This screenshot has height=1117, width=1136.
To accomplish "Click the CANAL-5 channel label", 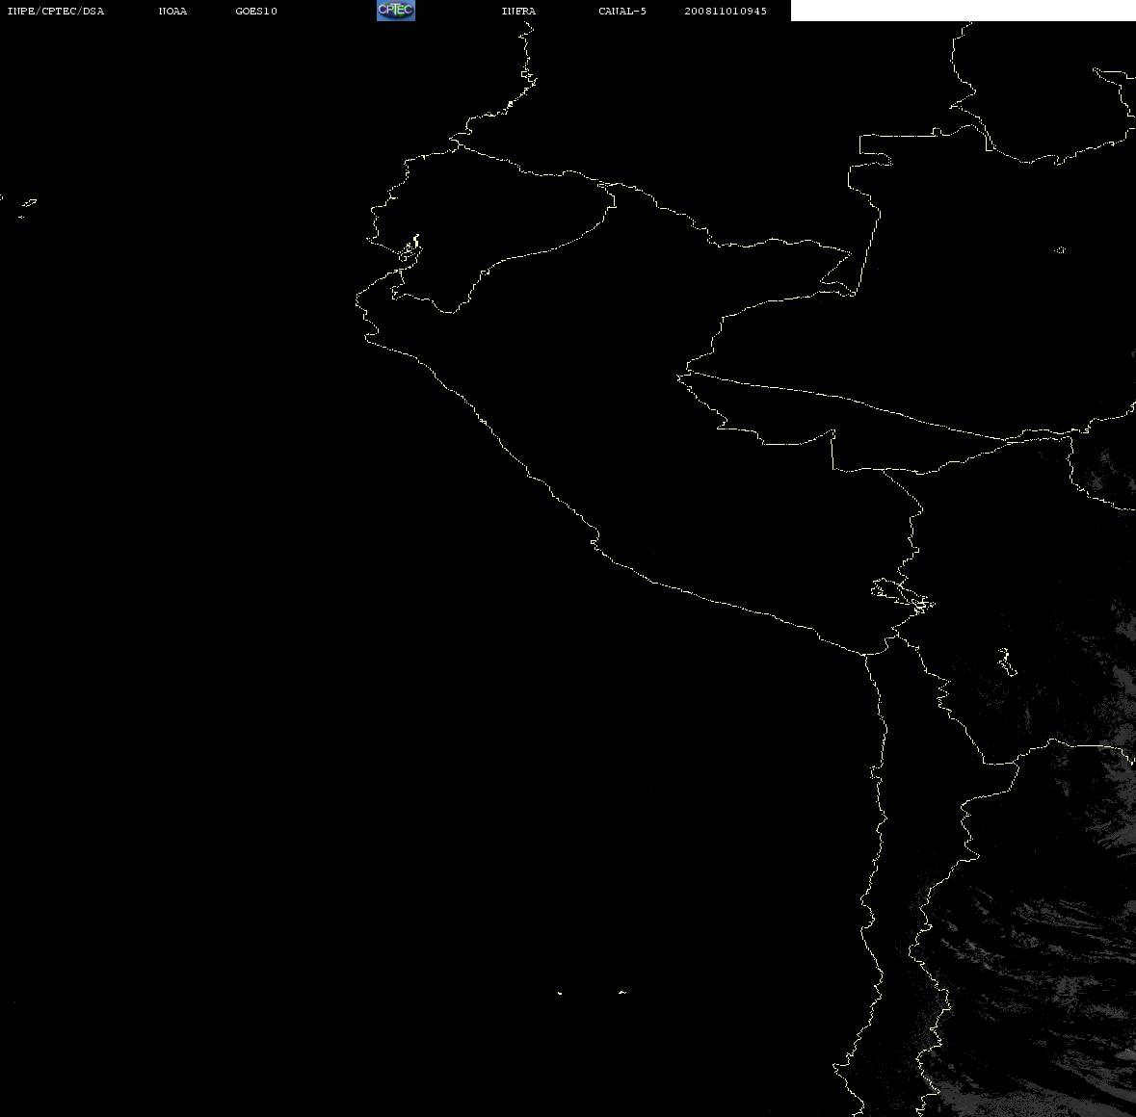I will (x=621, y=11).
